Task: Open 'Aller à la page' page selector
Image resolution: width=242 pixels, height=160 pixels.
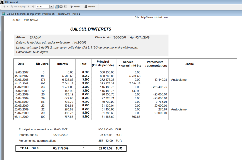Action: (x=18, y=7)
